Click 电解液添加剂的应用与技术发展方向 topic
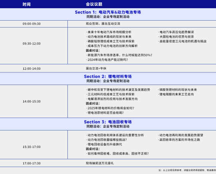The image size is (216, 174). click(x=112, y=99)
